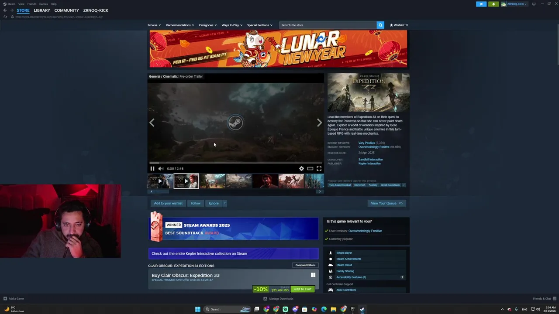Open the notifications bell

tap(493, 4)
